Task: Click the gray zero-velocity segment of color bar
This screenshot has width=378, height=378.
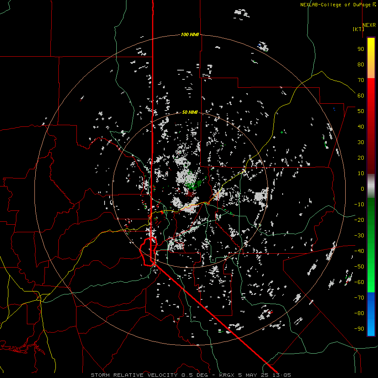Action: coord(371,186)
